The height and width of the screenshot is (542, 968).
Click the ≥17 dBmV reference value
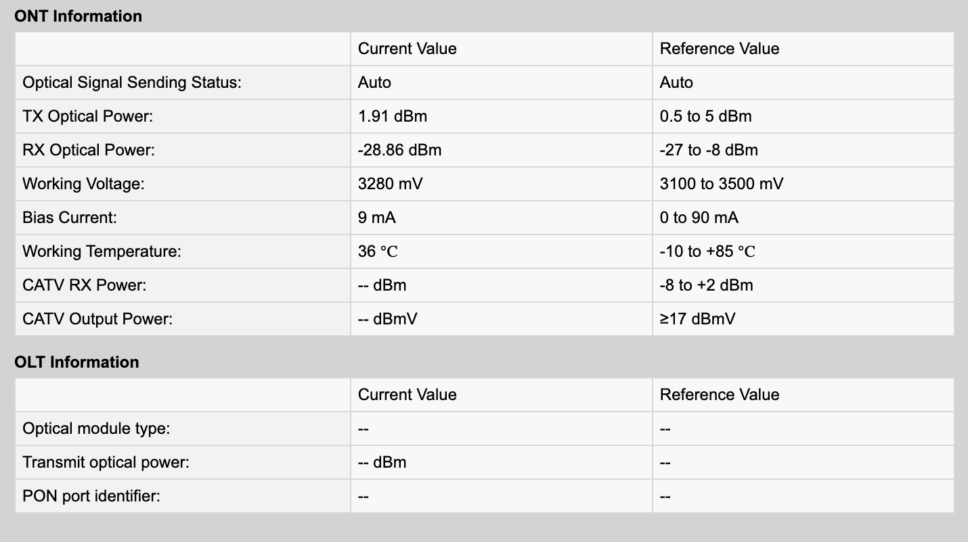tap(697, 319)
